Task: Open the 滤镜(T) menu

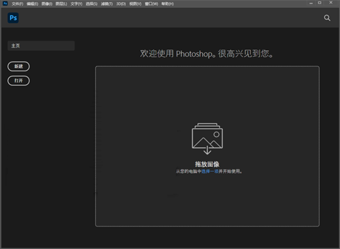Action: (107, 4)
